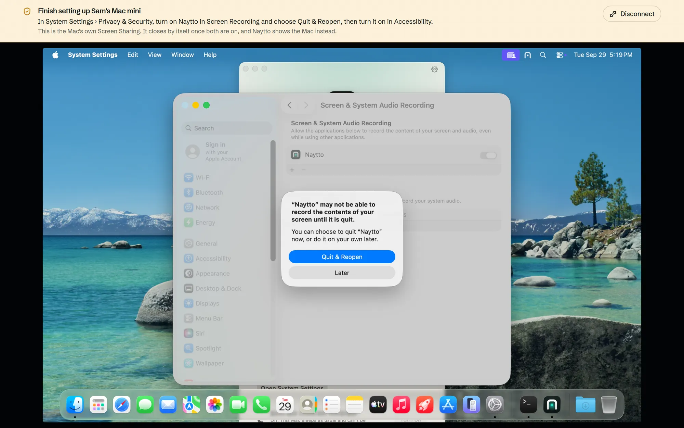Click the Settings sidebar scrollbar

click(273, 201)
